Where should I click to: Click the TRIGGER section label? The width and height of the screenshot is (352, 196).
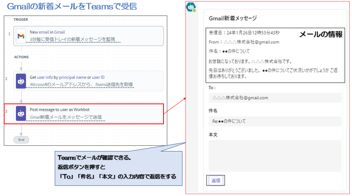pyautogui.click(x=21, y=20)
